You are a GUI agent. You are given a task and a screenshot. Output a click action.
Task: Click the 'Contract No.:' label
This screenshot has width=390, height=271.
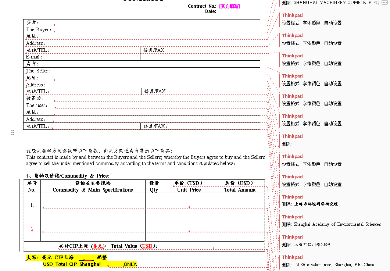click(202, 6)
